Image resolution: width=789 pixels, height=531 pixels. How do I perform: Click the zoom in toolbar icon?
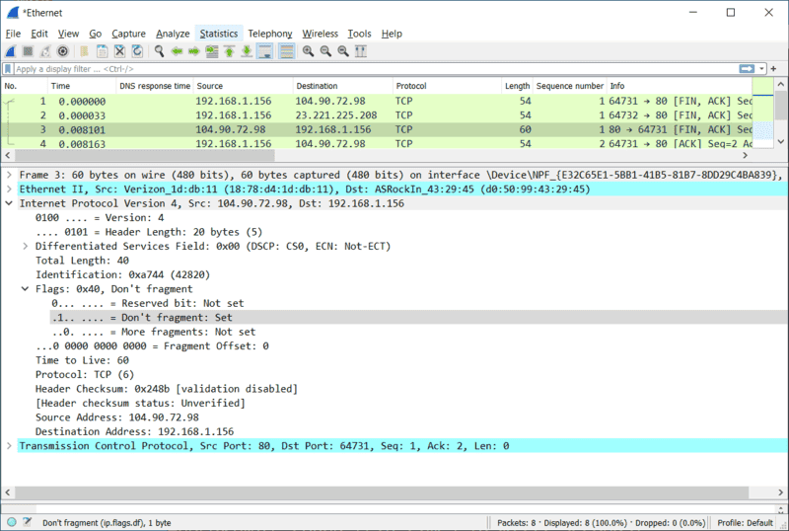(308, 50)
